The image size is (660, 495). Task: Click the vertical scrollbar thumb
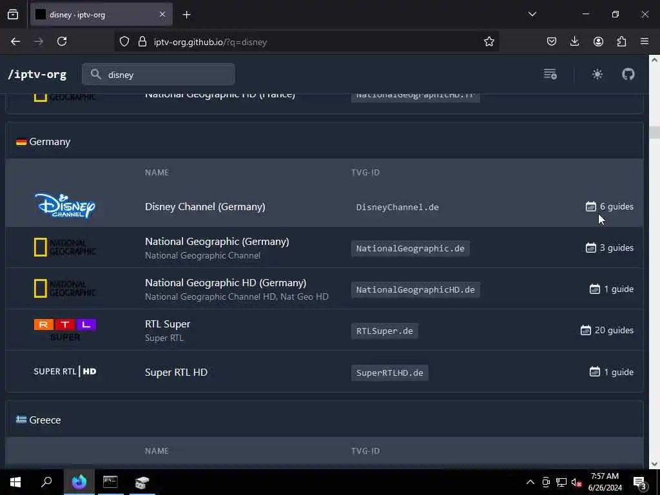click(x=654, y=132)
